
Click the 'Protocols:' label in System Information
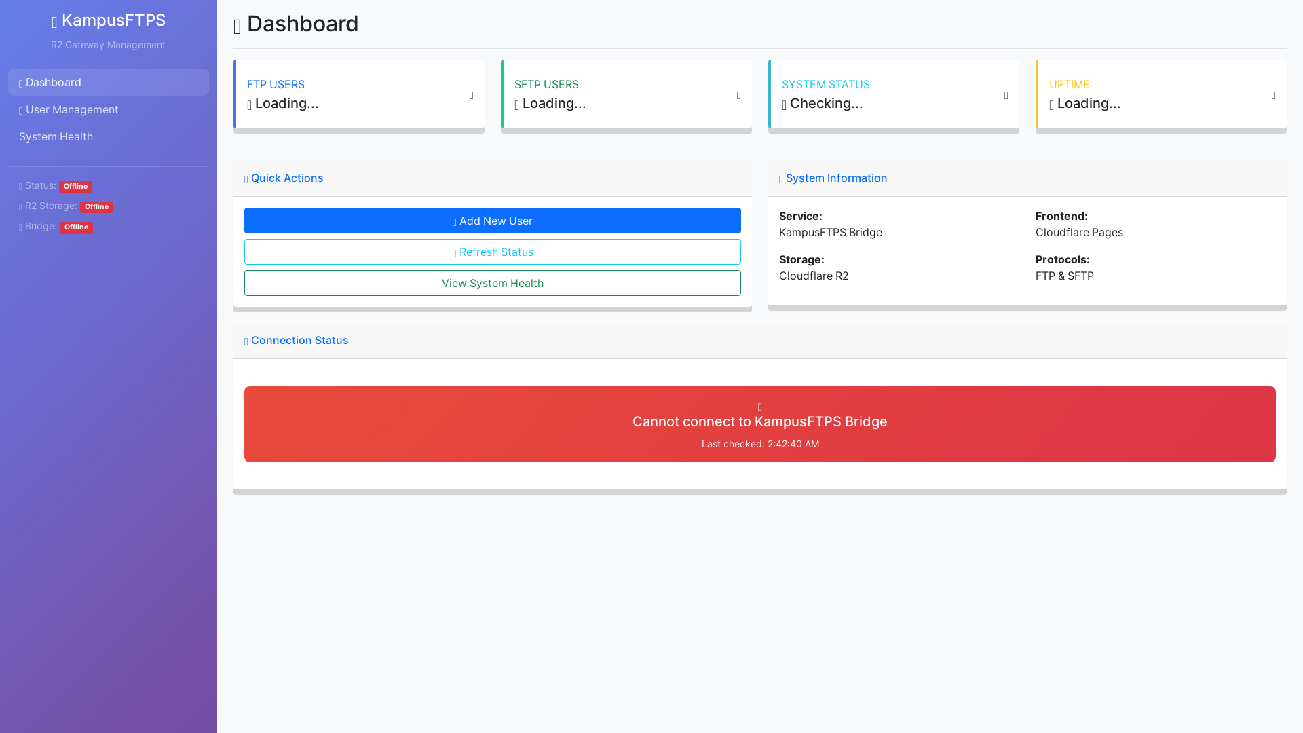click(1063, 259)
